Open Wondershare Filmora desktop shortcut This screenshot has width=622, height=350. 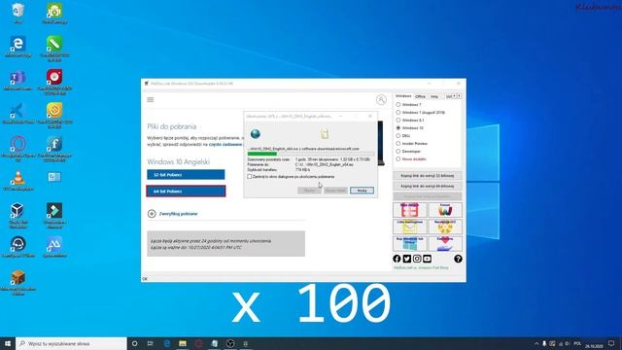(54, 215)
